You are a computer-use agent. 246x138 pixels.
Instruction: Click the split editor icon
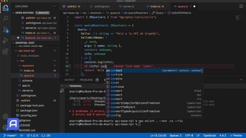(241, 7)
